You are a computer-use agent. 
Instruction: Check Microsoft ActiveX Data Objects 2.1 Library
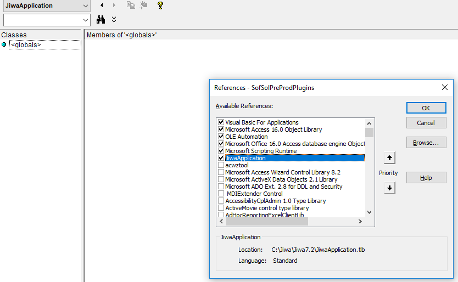[221, 179]
